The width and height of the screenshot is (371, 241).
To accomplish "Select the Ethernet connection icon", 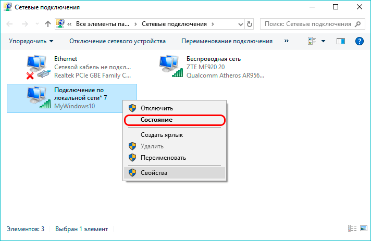I will (39, 67).
